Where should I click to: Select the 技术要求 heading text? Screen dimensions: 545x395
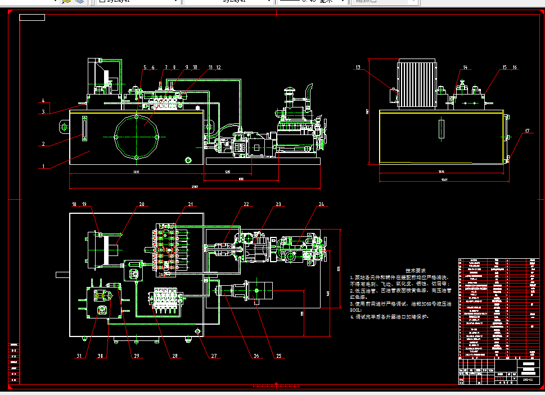tap(415, 271)
